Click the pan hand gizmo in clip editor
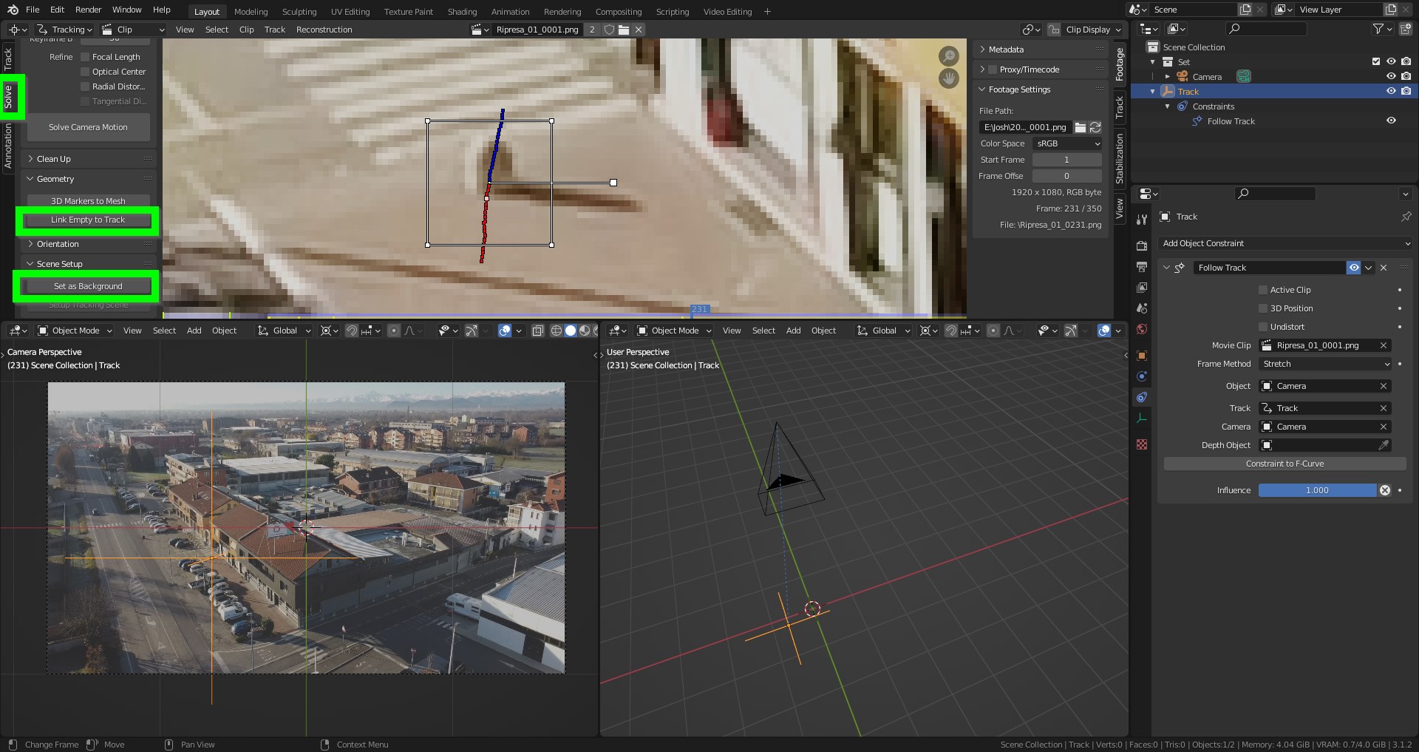 948,78
